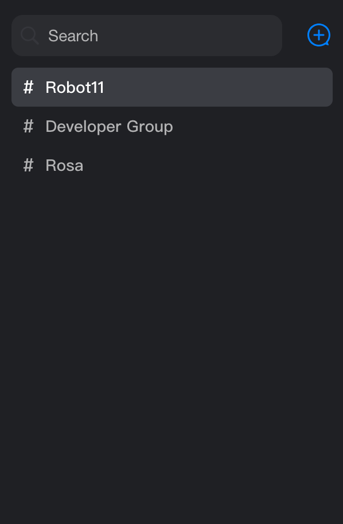Start a new chat with plus icon
The height and width of the screenshot is (524, 343).
tap(319, 35)
